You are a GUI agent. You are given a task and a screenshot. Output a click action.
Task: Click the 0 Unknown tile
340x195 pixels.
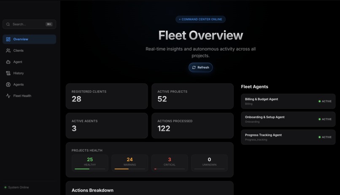209,163
